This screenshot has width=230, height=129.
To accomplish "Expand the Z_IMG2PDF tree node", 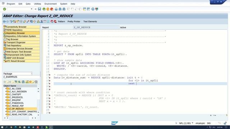I will (6, 100).
